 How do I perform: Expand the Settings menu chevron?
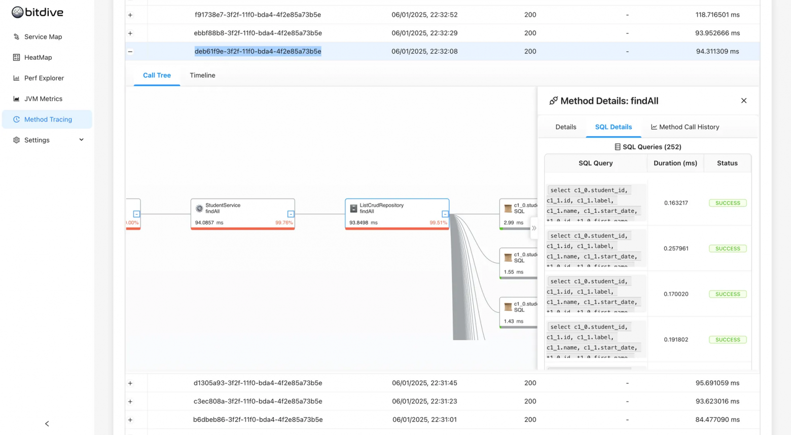(x=81, y=140)
